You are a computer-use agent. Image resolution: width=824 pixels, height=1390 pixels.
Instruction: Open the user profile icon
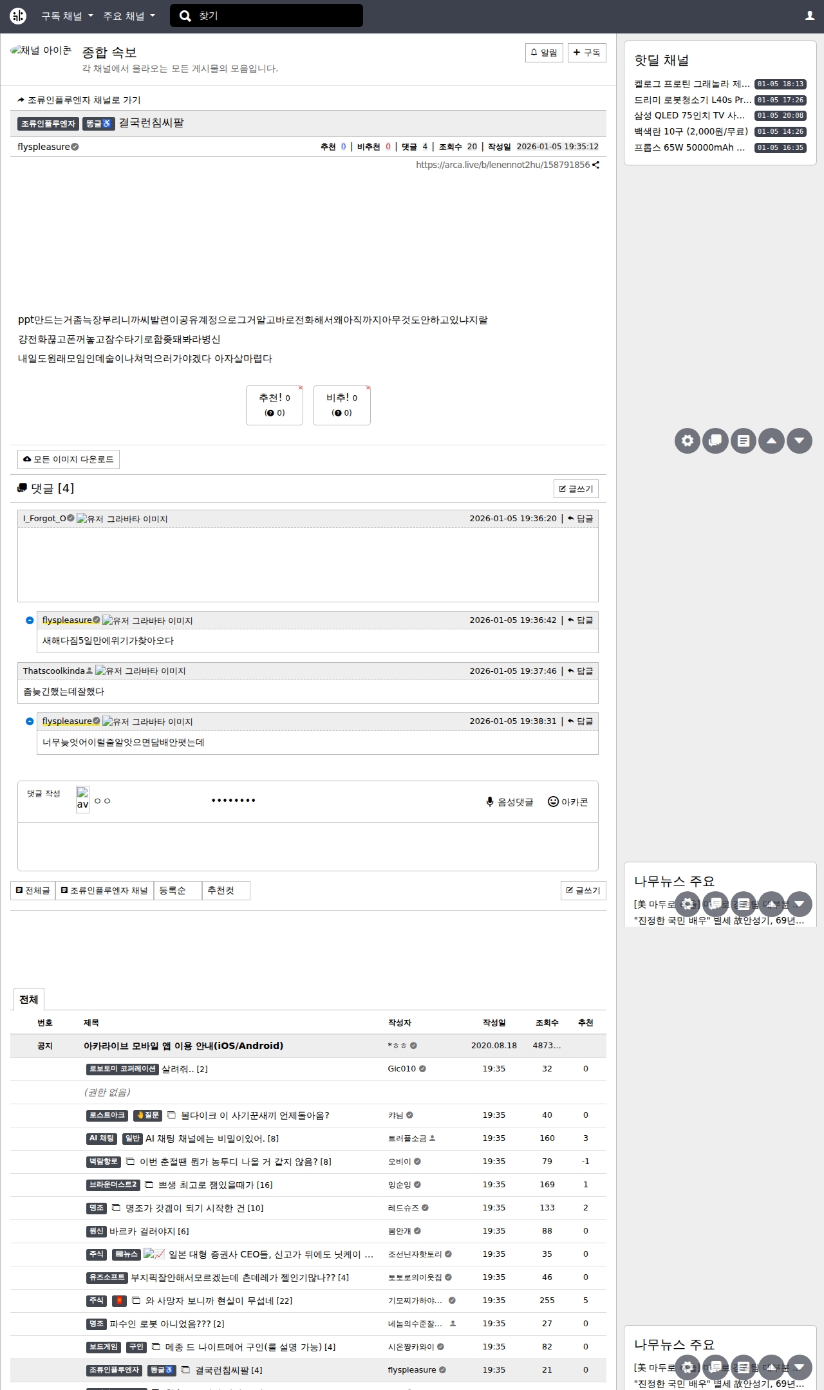pyautogui.click(x=810, y=16)
